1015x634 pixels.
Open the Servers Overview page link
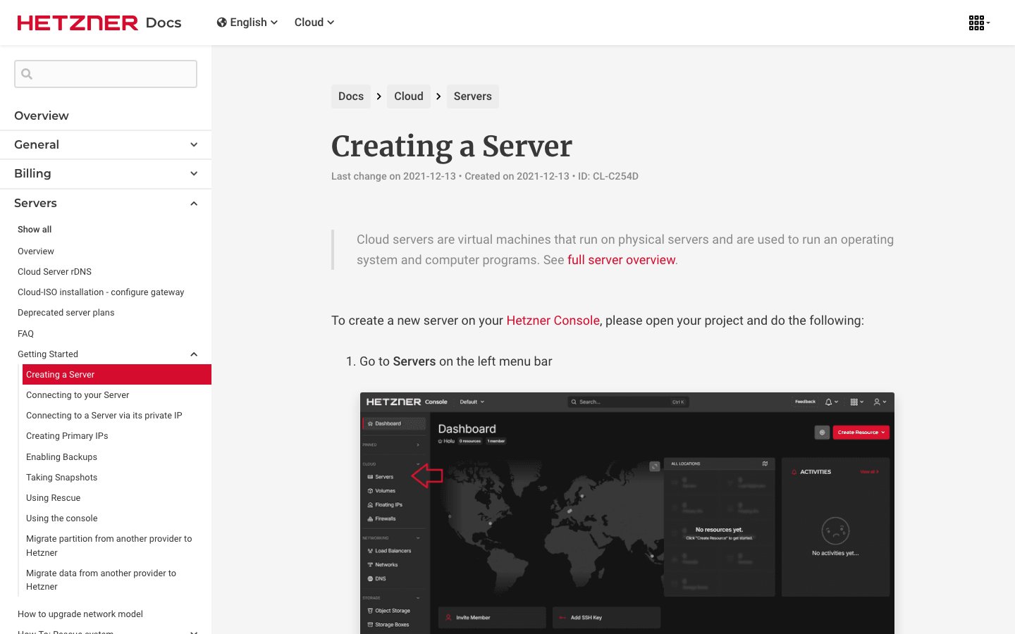click(x=36, y=251)
